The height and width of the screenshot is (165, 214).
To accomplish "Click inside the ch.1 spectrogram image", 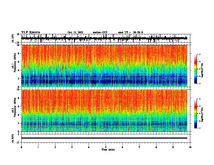I will [x=104, y=66].
